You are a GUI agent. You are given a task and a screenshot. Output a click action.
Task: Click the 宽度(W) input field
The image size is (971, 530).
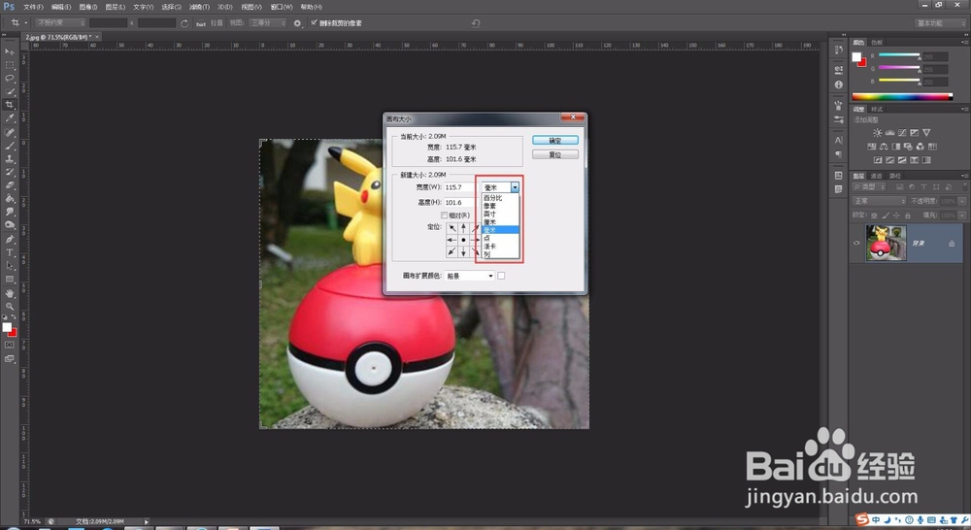click(x=459, y=187)
